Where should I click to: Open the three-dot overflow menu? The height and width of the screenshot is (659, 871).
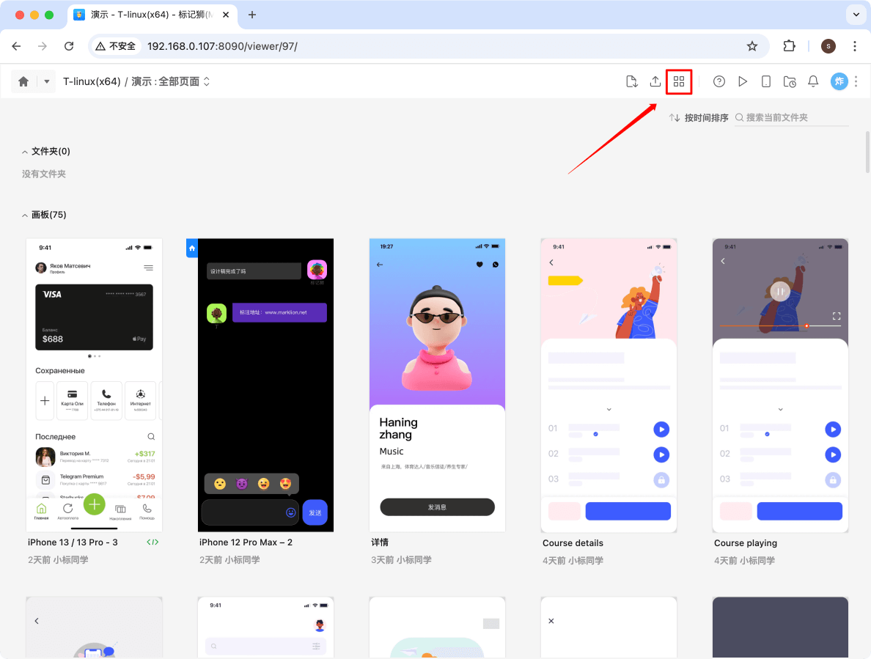856,81
